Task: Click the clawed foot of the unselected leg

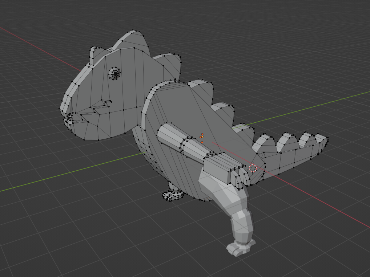Action: (241, 248)
